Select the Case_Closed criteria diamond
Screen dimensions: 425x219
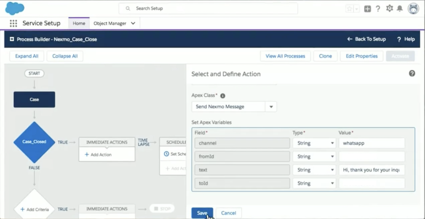pyautogui.click(x=34, y=142)
